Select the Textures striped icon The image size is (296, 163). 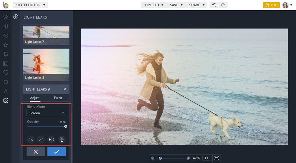[x=6, y=101]
